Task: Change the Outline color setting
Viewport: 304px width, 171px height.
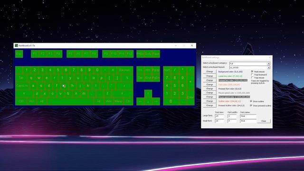Action: pos(209,101)
